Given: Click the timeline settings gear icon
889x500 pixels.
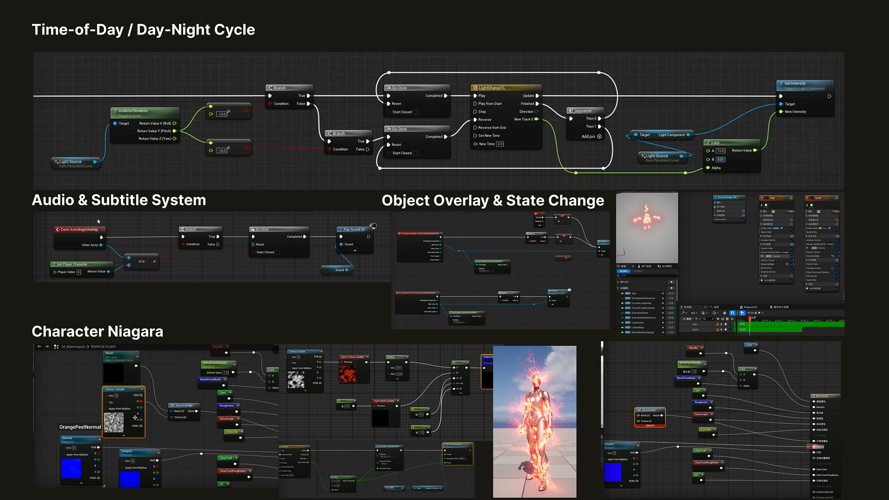Looking at the screenshot, I should (732, 319).
